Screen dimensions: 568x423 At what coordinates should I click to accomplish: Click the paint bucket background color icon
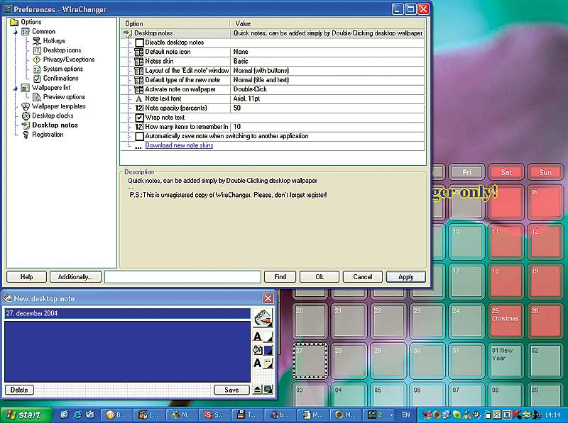pyautogui.click(x=258, y=350)
